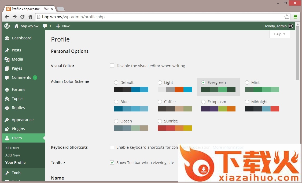This screenshot has height=183, width=302.
Task: Click the Sunrise color palette swatch
Action: click(x=175, y=128)
